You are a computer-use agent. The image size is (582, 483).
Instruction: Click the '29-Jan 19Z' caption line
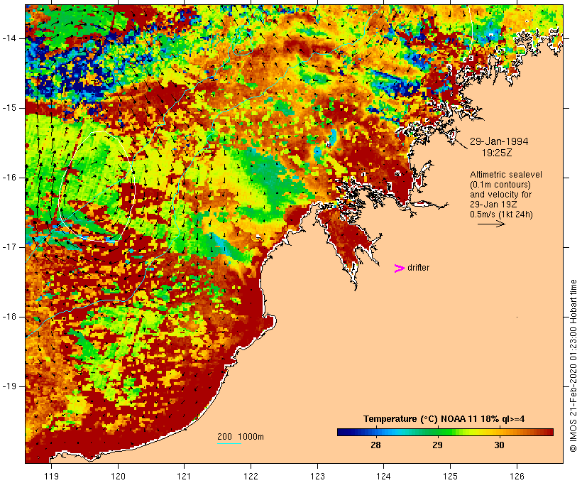pos(494,205)
